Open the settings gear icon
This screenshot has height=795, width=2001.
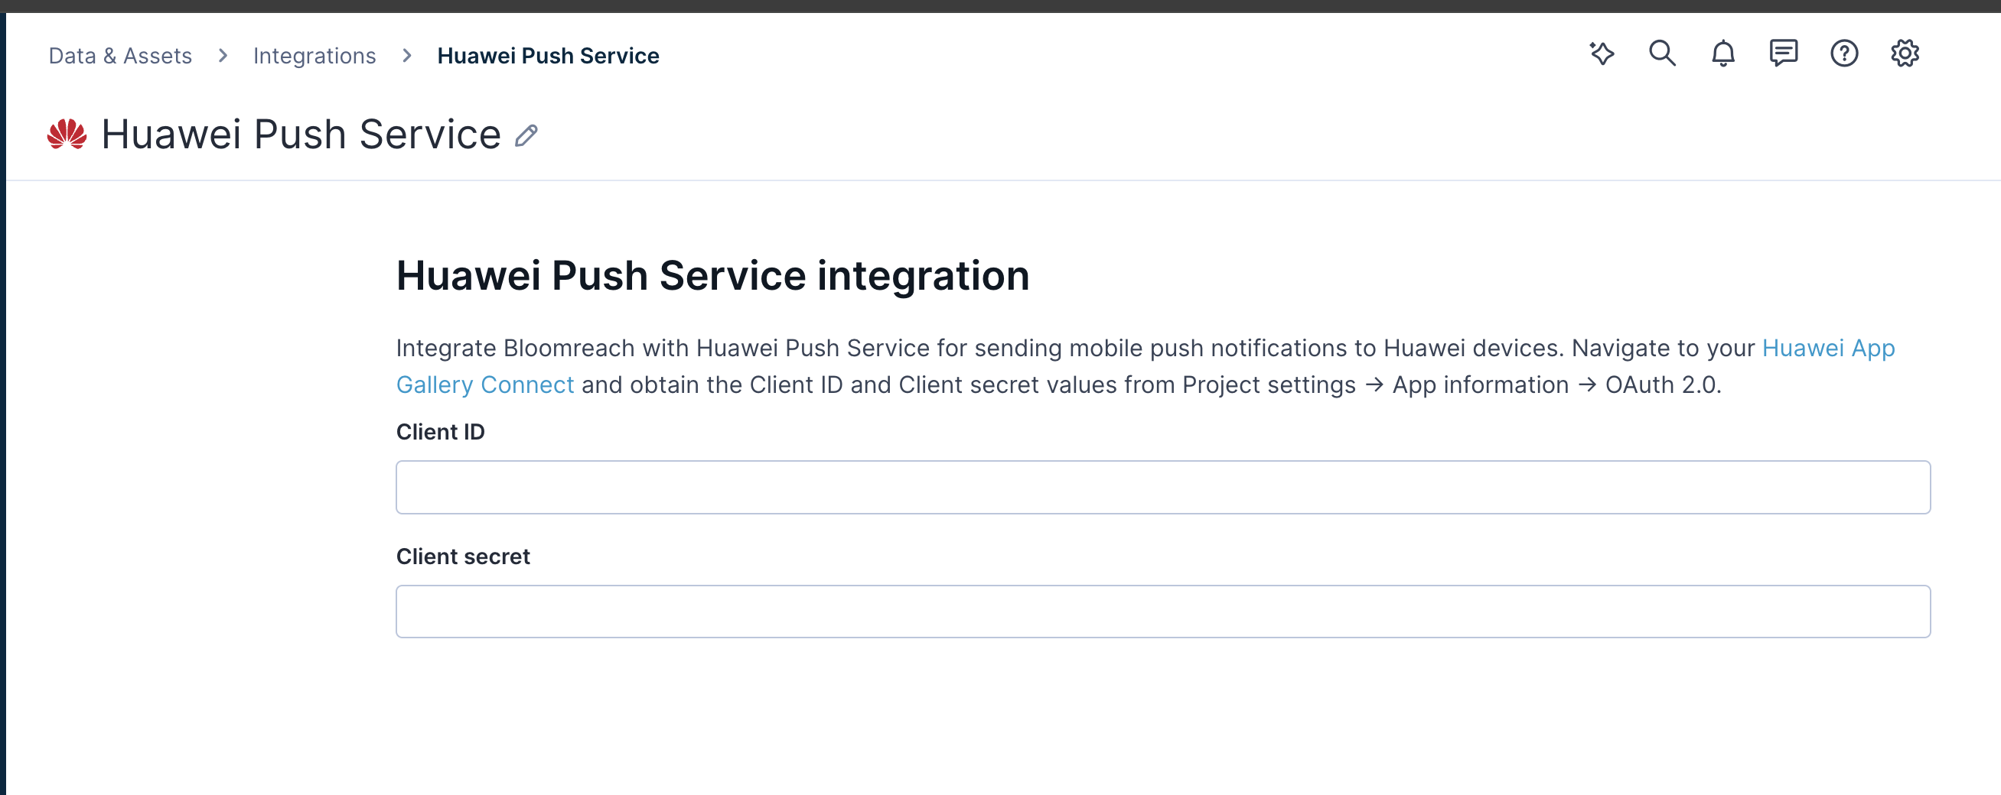pos(1905,54)
